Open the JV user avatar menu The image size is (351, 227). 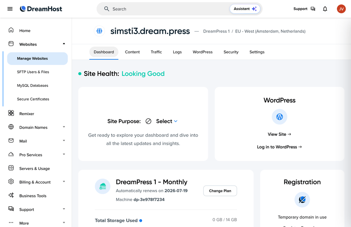(x=341, y=9)
